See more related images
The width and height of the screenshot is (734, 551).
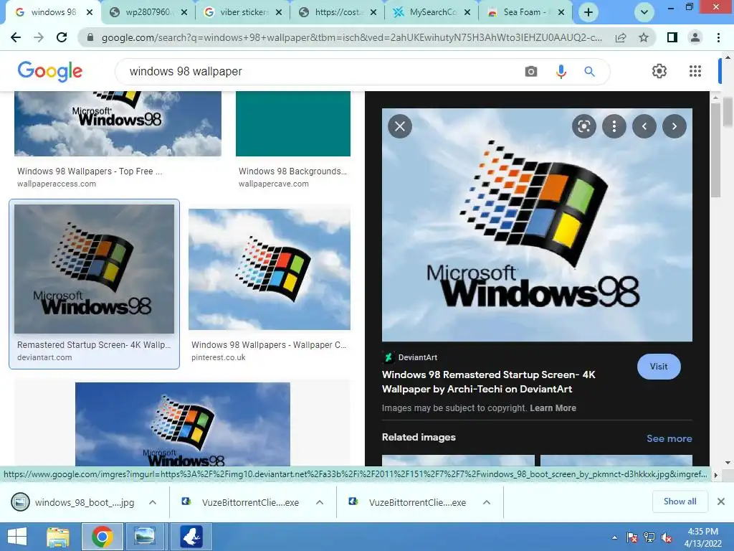669,438
